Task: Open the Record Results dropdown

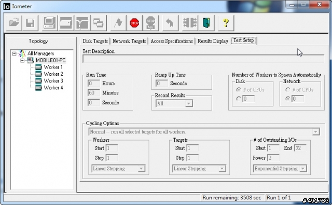Action: [x=188, y=104]
